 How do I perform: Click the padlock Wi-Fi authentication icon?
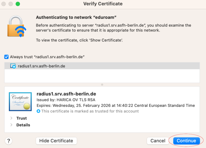17,26
